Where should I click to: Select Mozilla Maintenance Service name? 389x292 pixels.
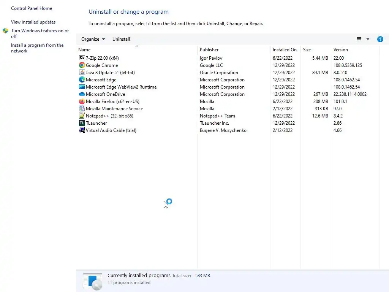114,108
